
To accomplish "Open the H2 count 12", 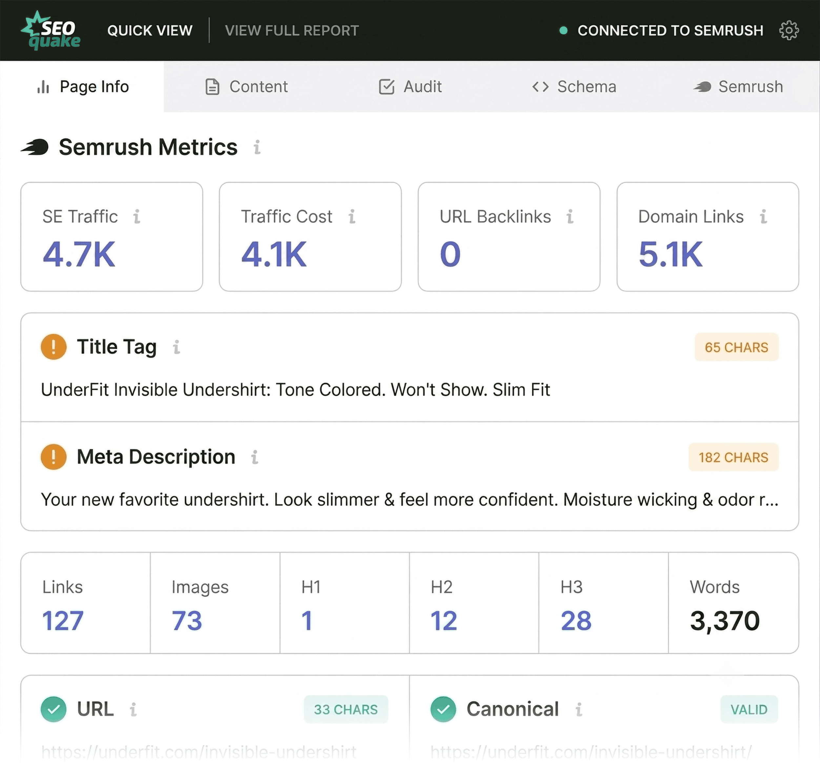I will click(x=444, y=621).
